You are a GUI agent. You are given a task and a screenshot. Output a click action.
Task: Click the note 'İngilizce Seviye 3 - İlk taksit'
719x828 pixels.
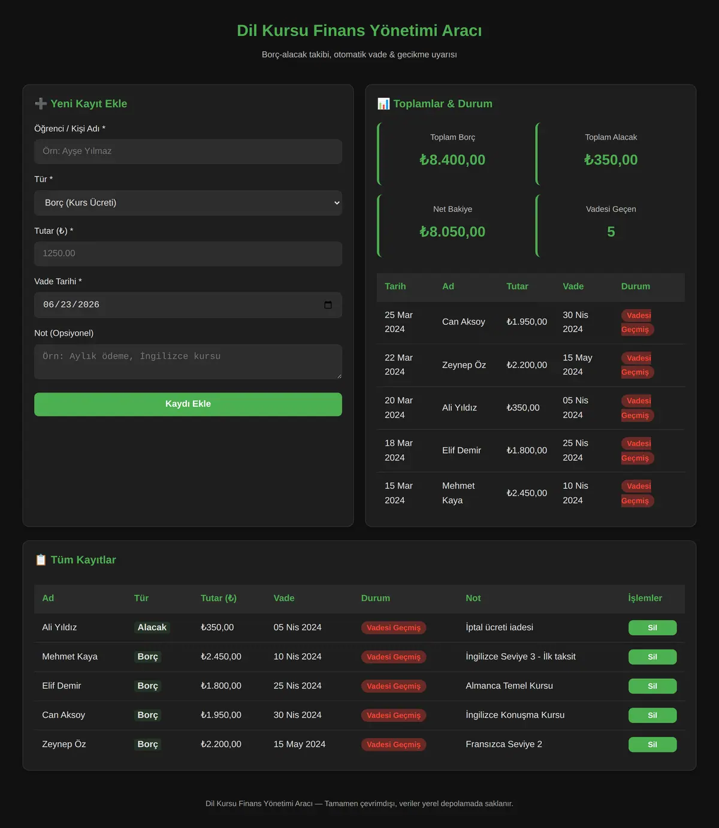(x=521, y=657)
